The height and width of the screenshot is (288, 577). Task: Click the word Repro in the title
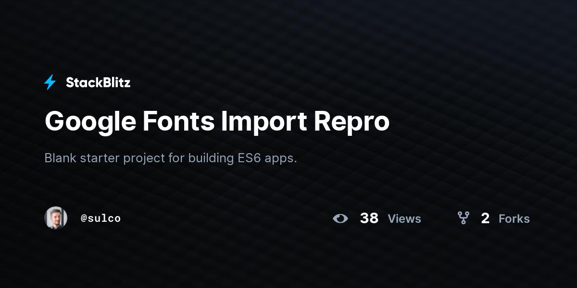352,122
